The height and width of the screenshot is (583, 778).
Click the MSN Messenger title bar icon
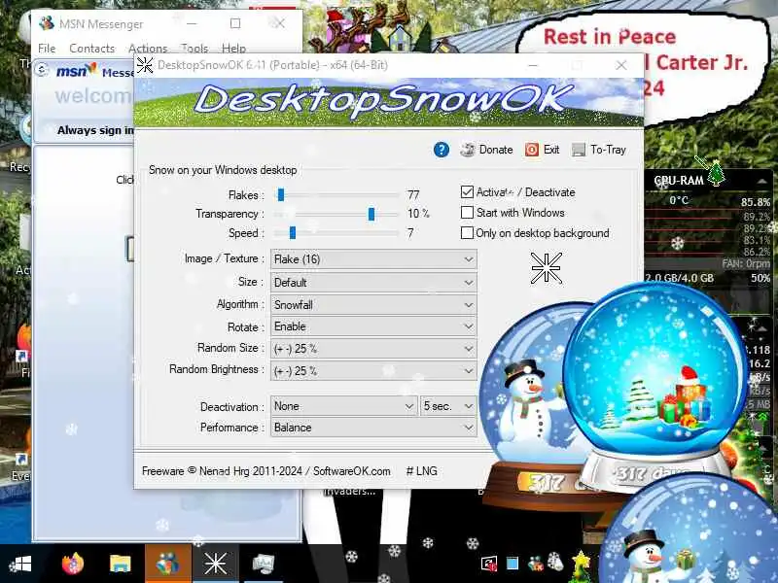pyautogui.click(x=47, y=23)
